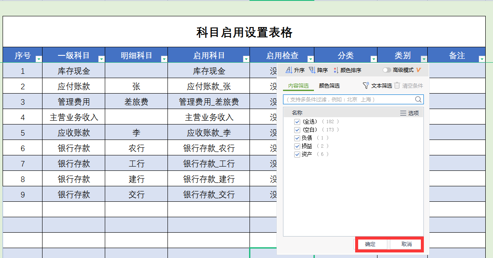Open filter dropdown on 备注 column
The image size is (493, 258).
click(482, 59)
